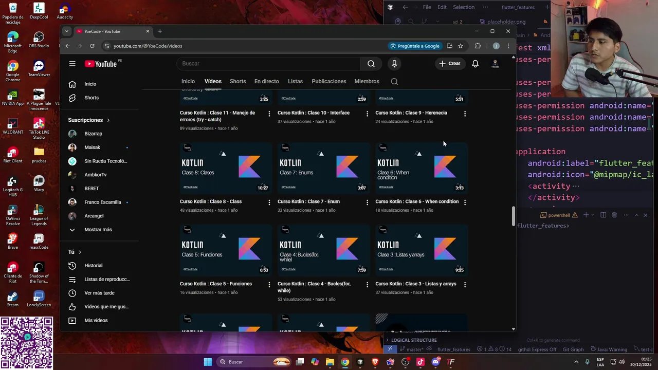Click Pregúntale a Google button
Image resolution: width=658 pixels, height=370 pixels.
point(414,46)
